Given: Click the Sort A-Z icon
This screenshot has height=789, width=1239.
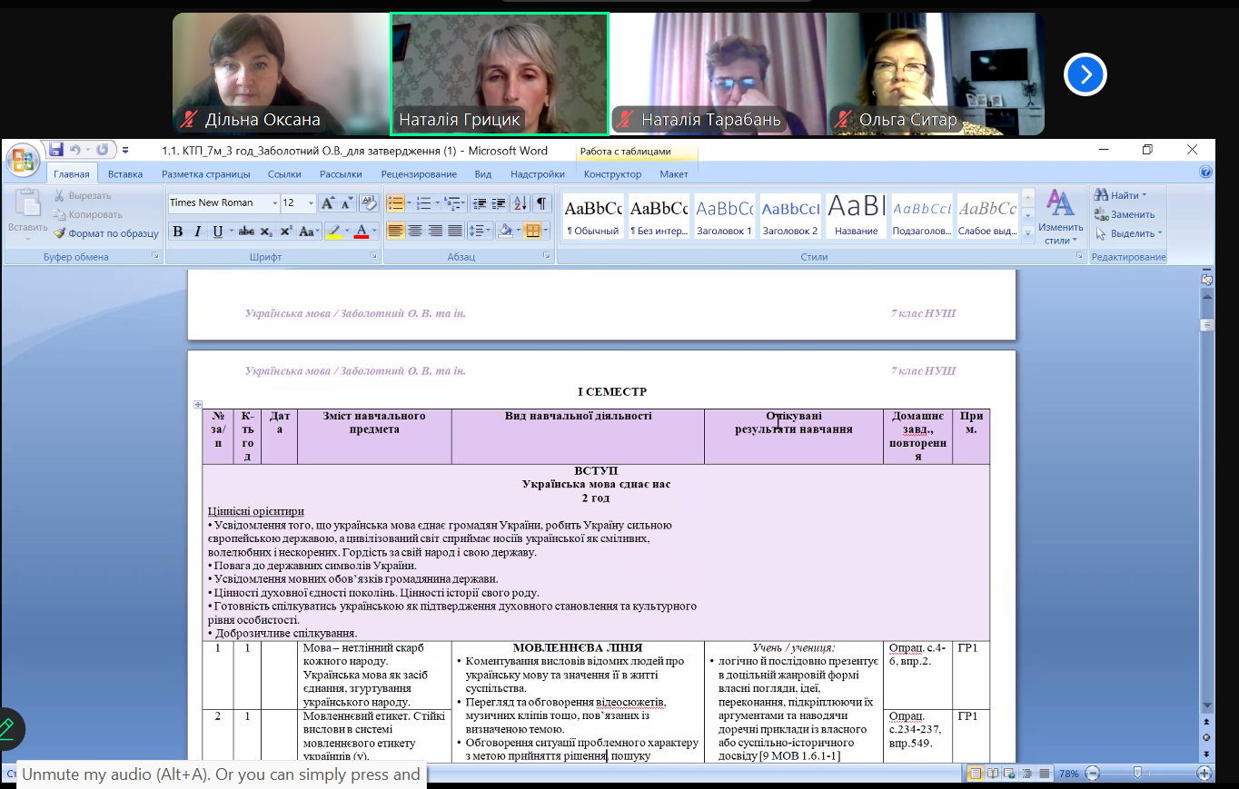Looking at the screenshot, I should (520, 202).
